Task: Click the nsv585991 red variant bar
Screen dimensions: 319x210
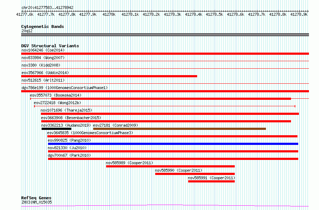Action: (x=211, y=181)
